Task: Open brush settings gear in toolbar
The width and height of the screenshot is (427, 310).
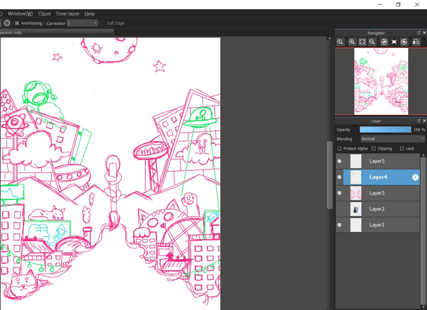Action: [x=7, y=23]
